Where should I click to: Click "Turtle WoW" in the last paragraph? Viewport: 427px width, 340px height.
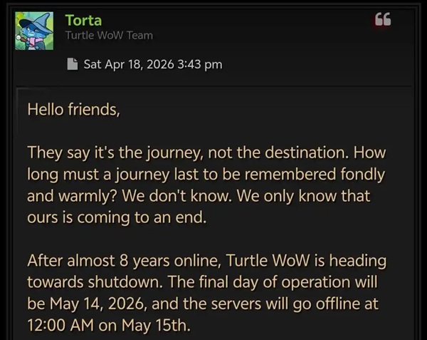pos(268,260)
